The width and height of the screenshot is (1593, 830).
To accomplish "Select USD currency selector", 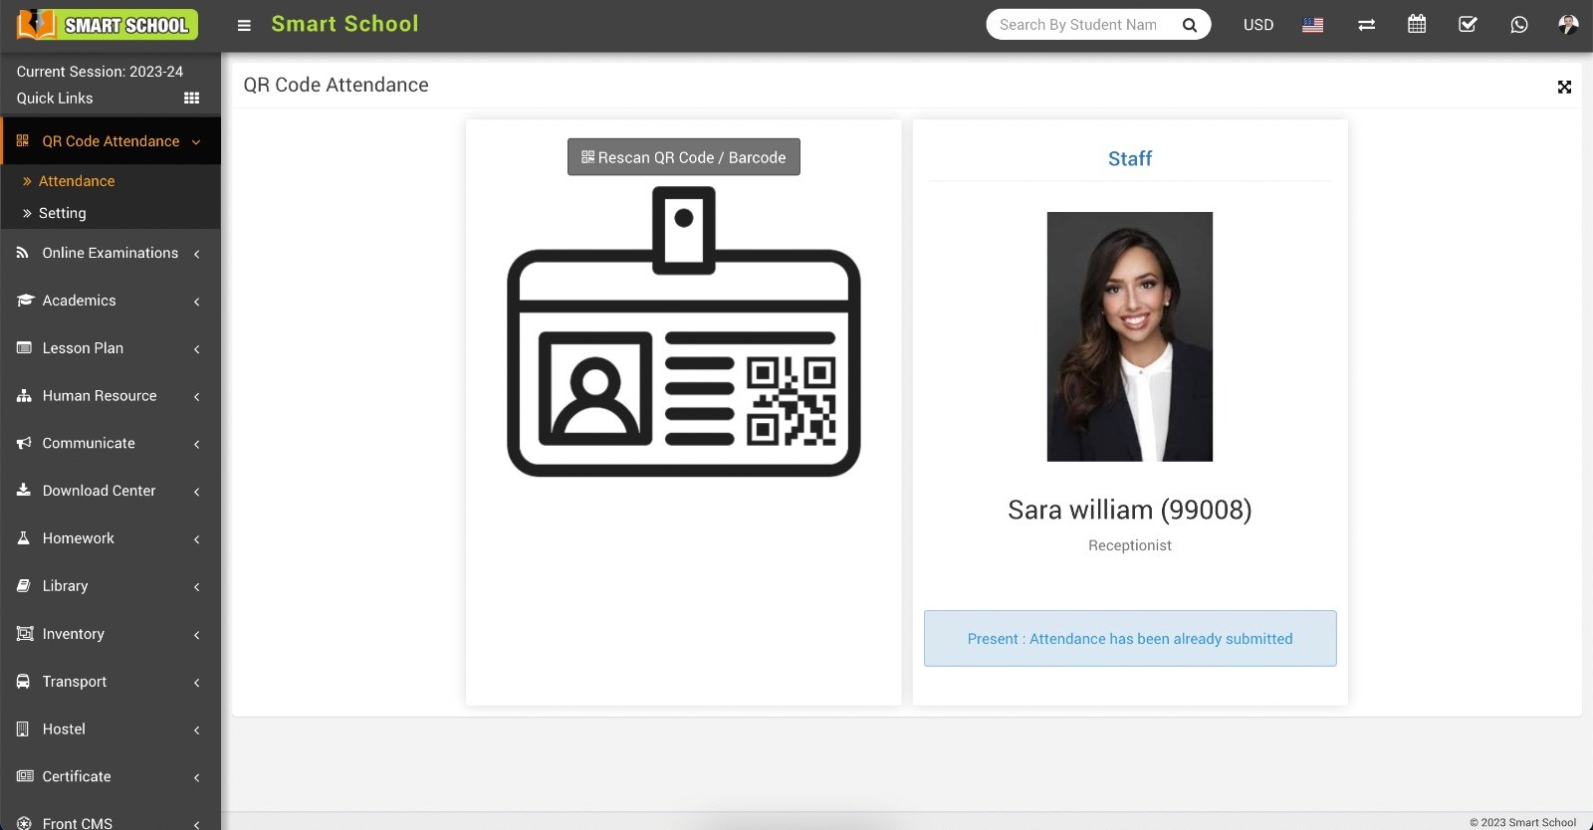I will click(x=1257, y=25).
